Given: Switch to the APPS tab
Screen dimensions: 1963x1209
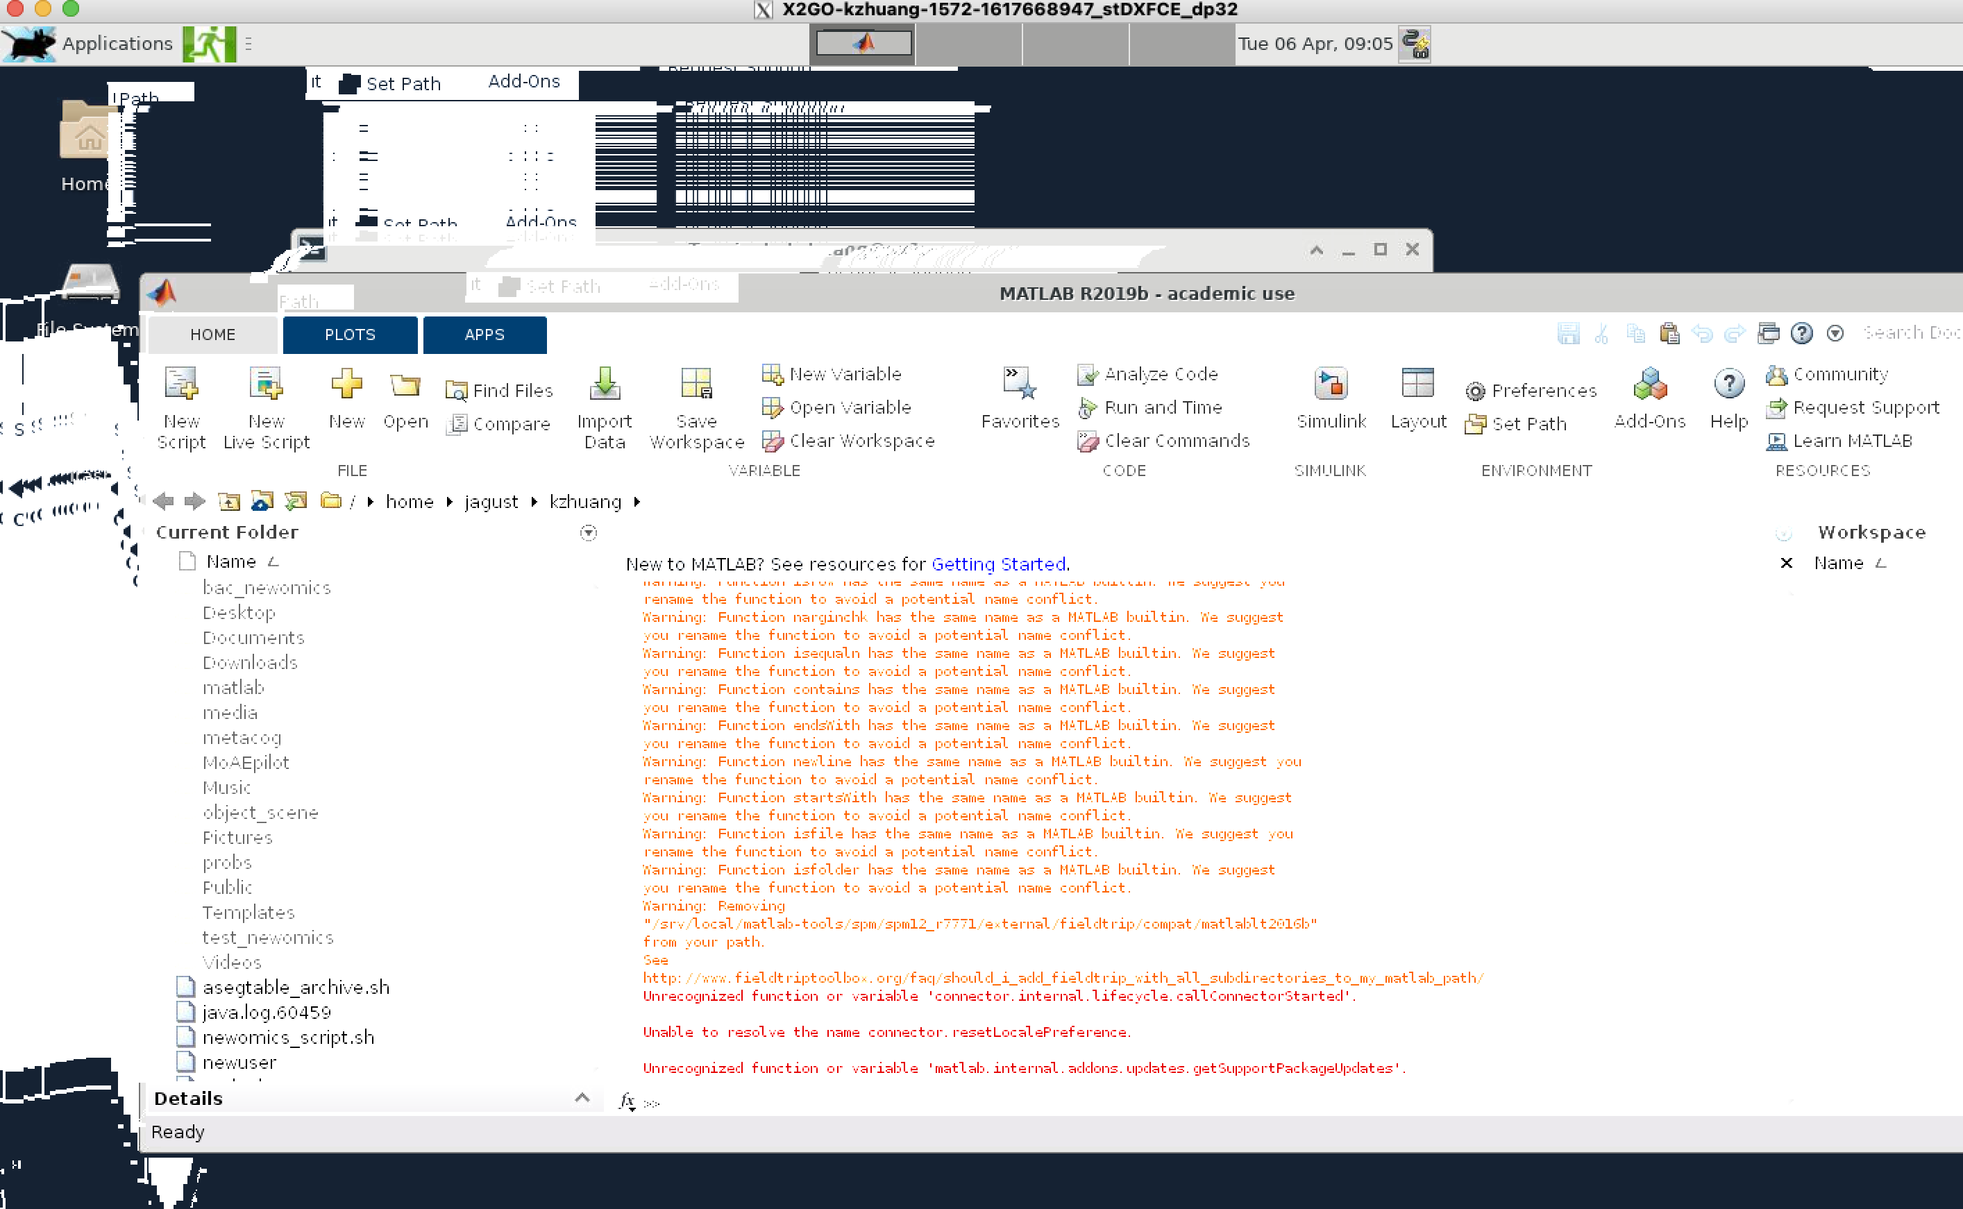Looking at the screenshot, I should [x=485, y=335].
